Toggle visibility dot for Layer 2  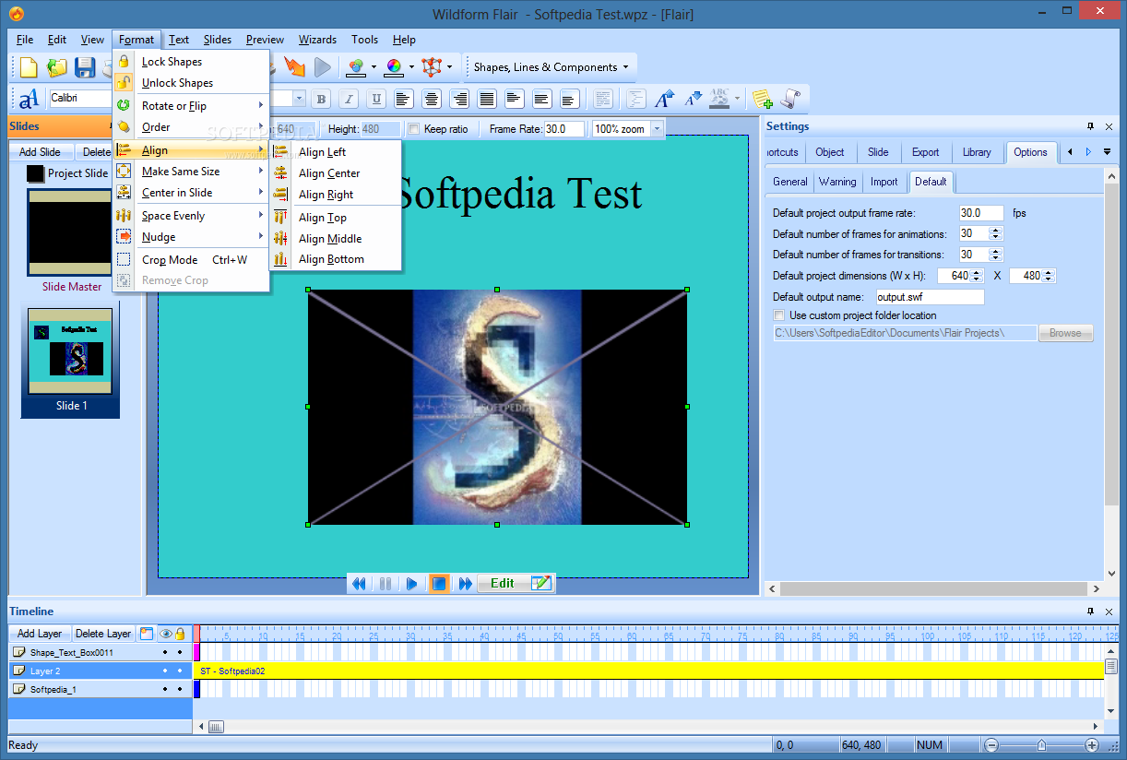[x=165, y=671]
